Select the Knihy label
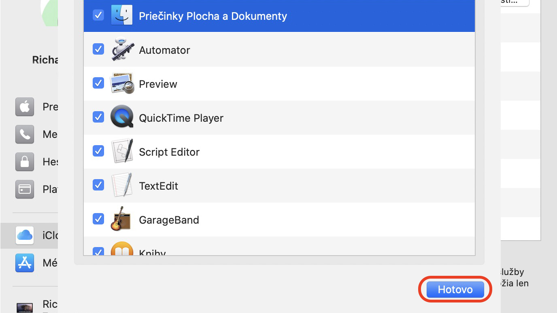The image size is (557, 313). tap(152, 253)
